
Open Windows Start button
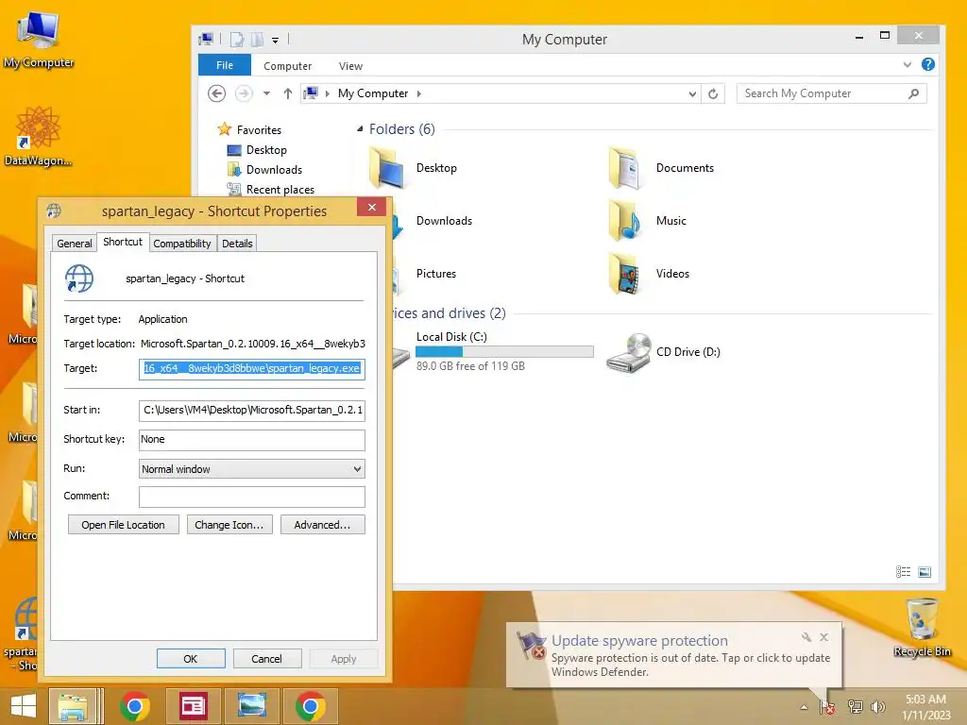click(x=24, y=706)
